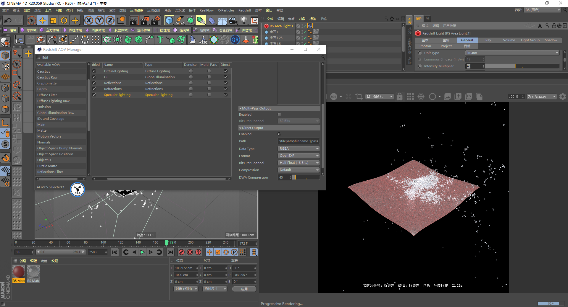This screenshot has height=307, width=568.
Task: Add a Cube primitive object
Action: (169, 20)
